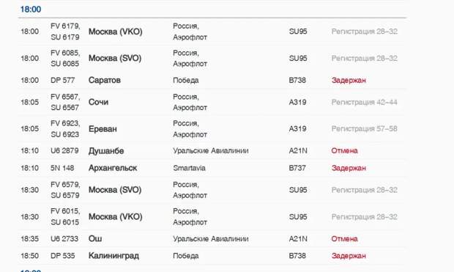
Task: Open the Москва (VKO) flight FV 6015
Action: 212,216
